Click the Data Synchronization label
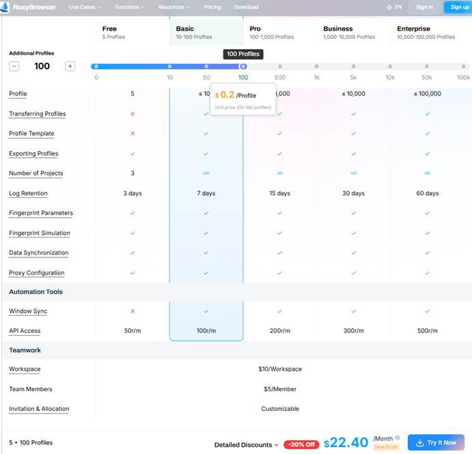This screenshot has width=472, height=454. [x=39, y=253]
